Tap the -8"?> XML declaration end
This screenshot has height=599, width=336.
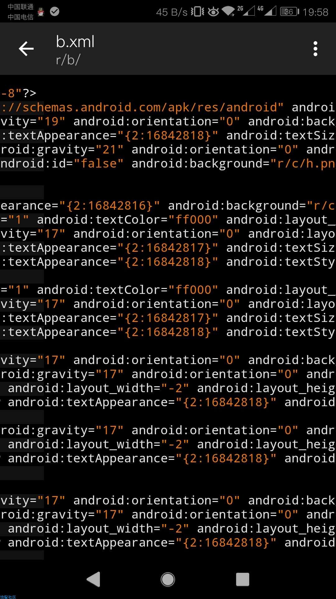[x=18, y=93]
